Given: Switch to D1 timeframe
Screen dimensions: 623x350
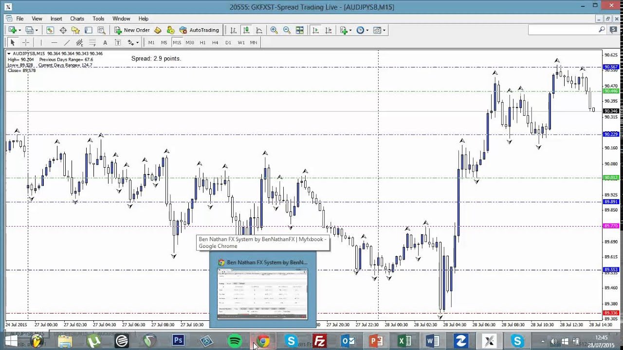Looking at the screenshot, I should pos(228,43).
